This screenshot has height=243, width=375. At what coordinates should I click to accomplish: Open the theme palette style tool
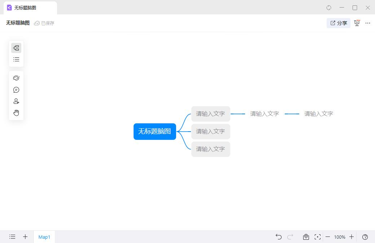click(x=16, y=78)
